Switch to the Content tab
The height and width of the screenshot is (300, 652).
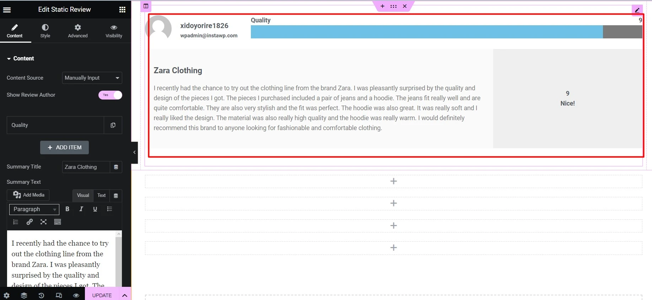pos(15,31)
